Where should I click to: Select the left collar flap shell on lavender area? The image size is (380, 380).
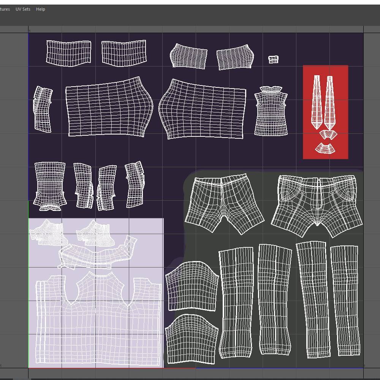tap(49, 233)
